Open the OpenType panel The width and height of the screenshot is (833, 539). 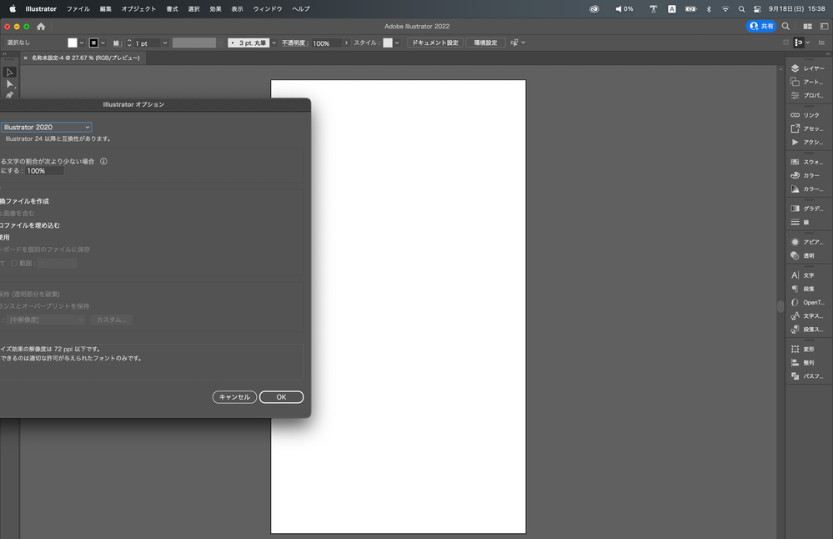[807, 302]
